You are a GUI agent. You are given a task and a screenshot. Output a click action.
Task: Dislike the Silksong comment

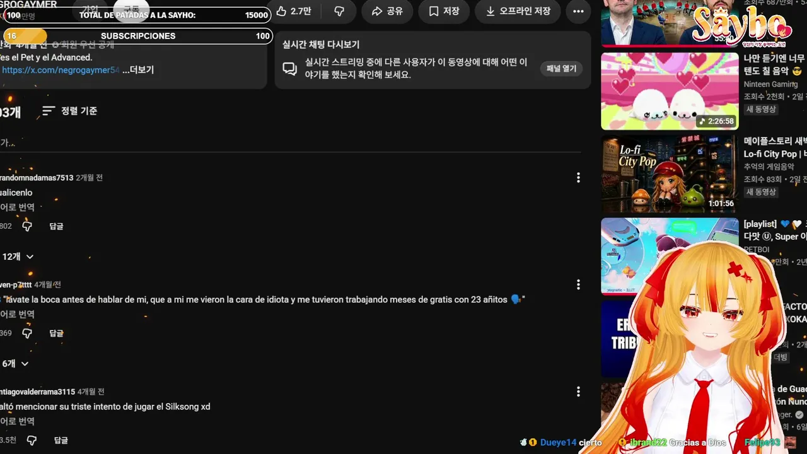[x=32, y=440]
